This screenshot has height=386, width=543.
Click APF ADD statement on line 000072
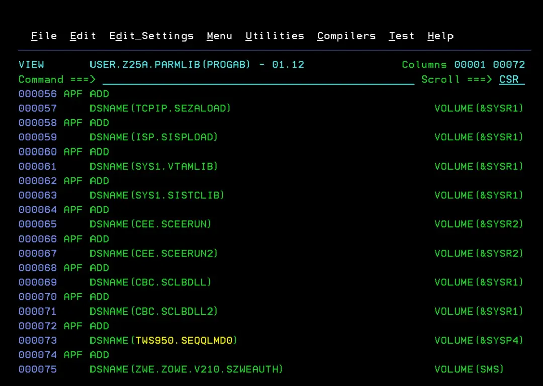point(86,326)
